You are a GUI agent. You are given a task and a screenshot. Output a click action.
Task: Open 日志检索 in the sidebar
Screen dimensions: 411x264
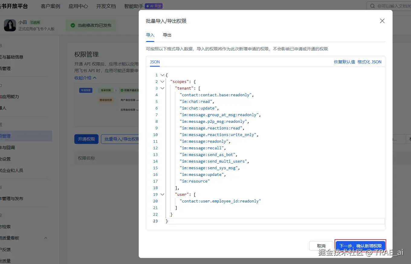pyautogui.click(x=5, y=227)
